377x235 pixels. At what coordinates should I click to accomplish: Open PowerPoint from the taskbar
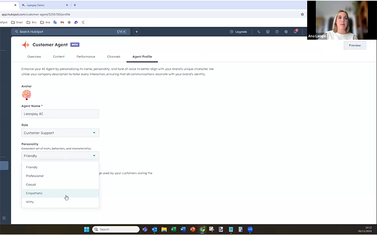(x=193, y=229)
